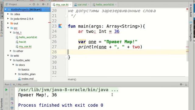The width and height of the screenshot is (195, 110).
Task: Click the kt_1.My_varKt run configuration label
Action: pyautogui.click(x=20, y=84)
